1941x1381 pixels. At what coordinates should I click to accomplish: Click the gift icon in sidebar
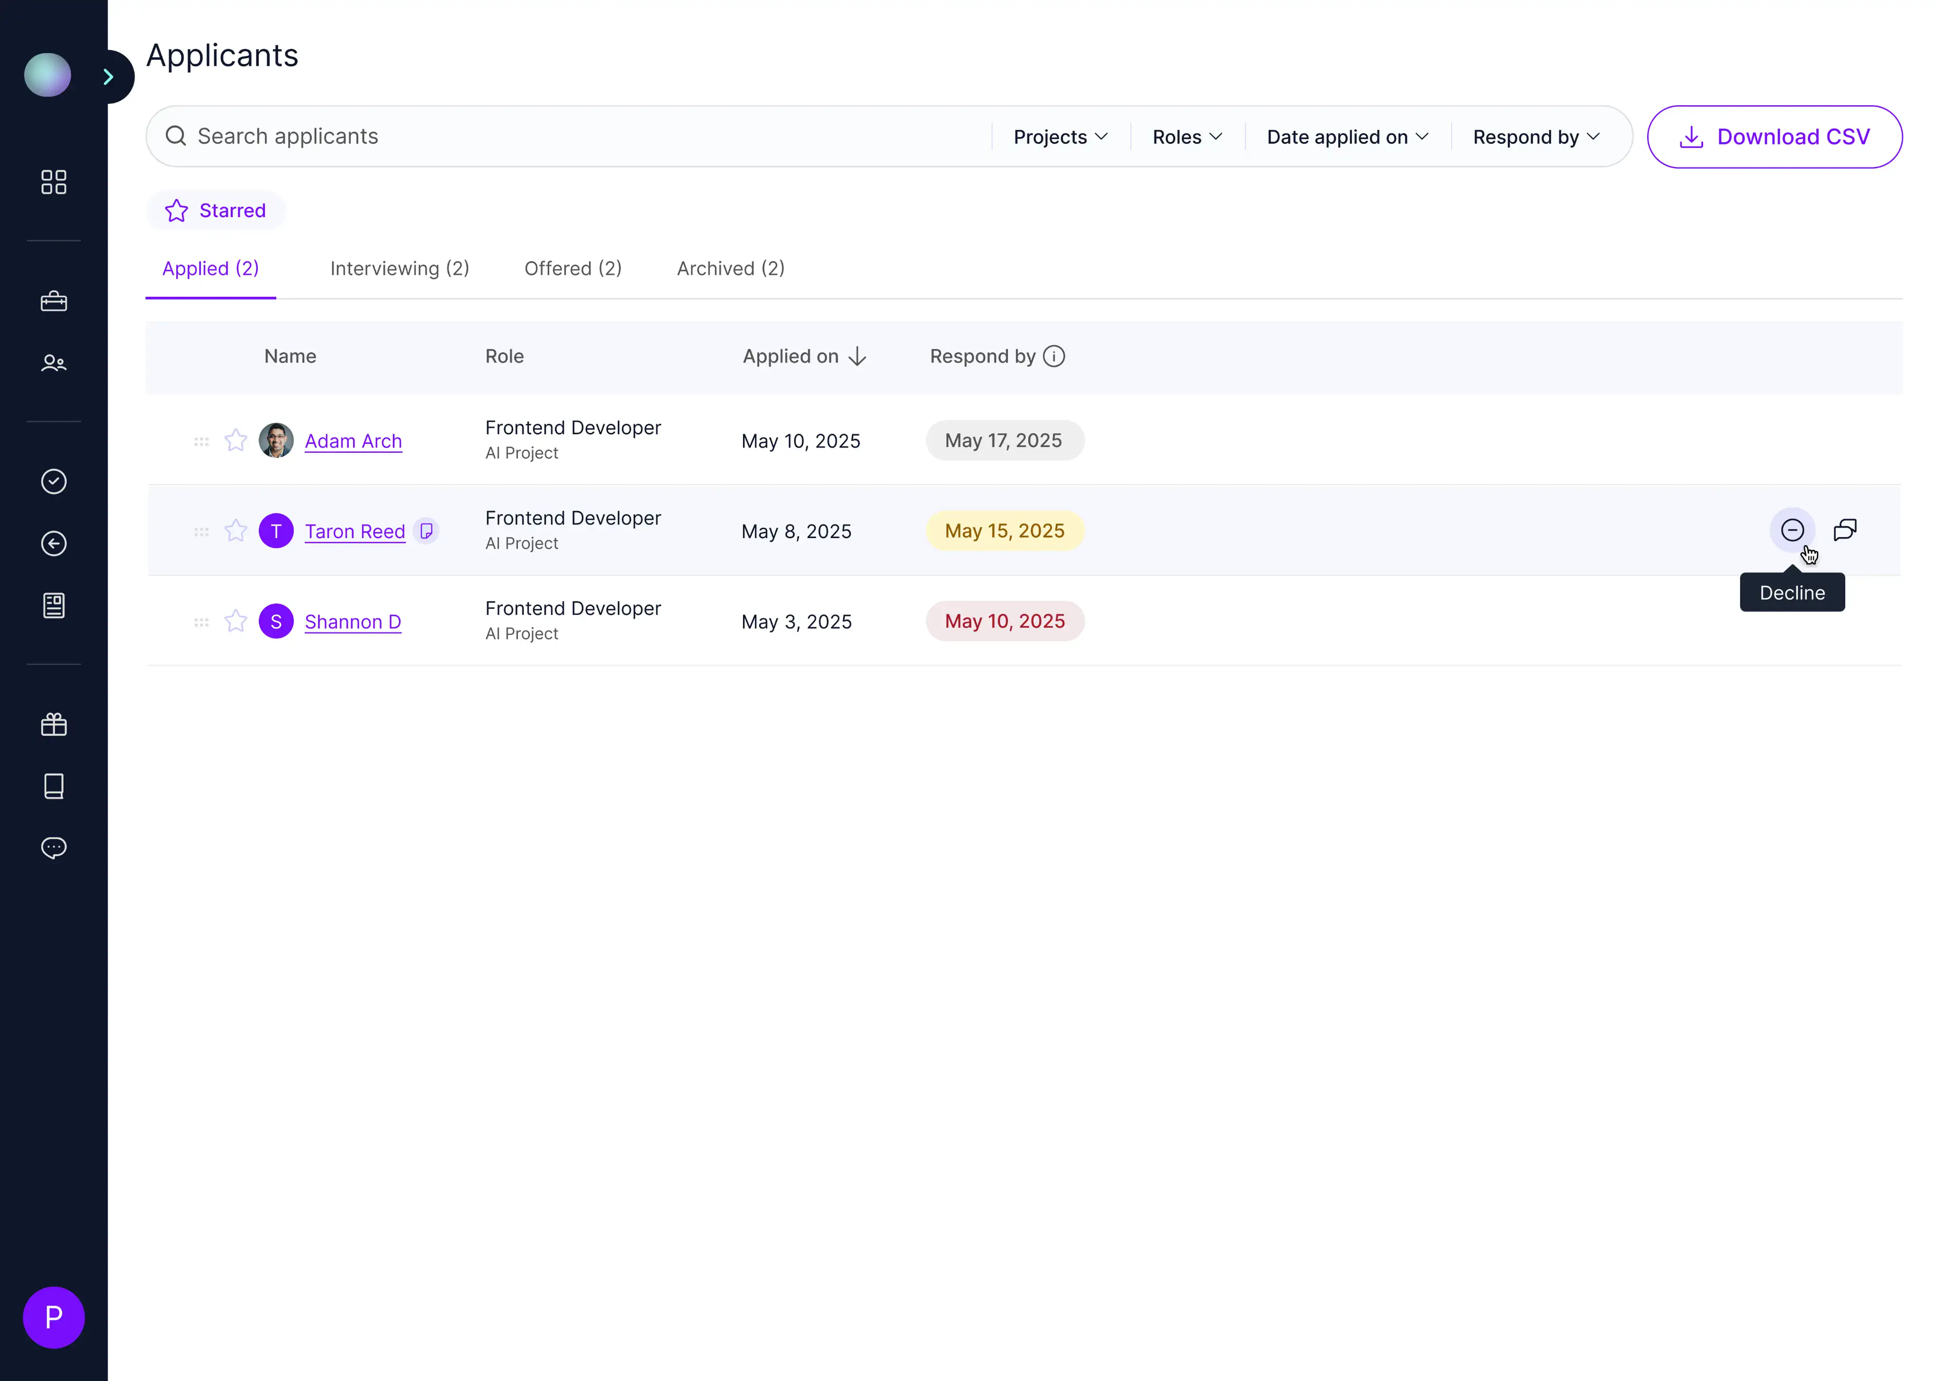tap(54, 724)
